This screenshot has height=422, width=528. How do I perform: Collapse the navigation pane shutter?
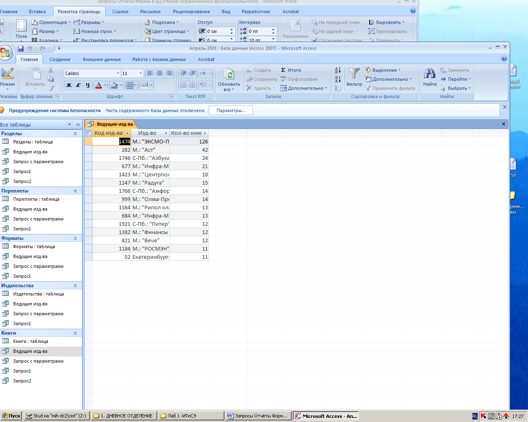point(78,124)
